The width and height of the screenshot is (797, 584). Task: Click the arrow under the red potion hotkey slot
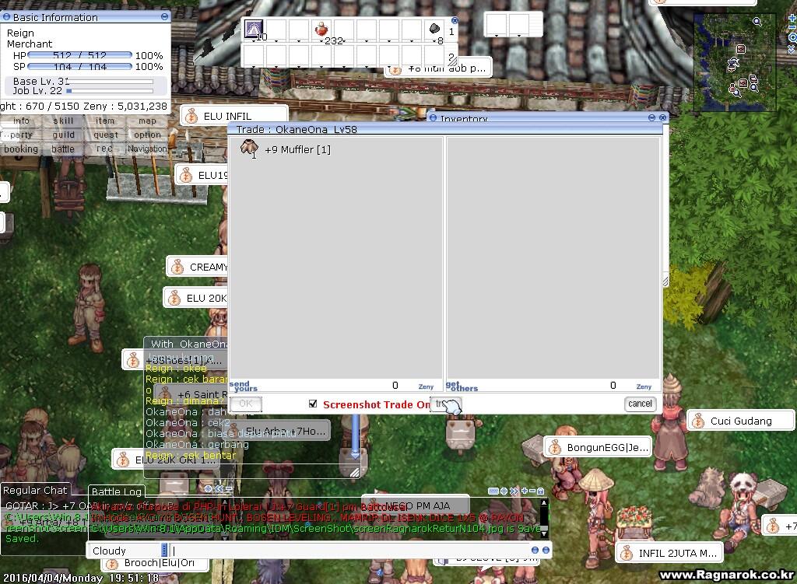(321, 40)
